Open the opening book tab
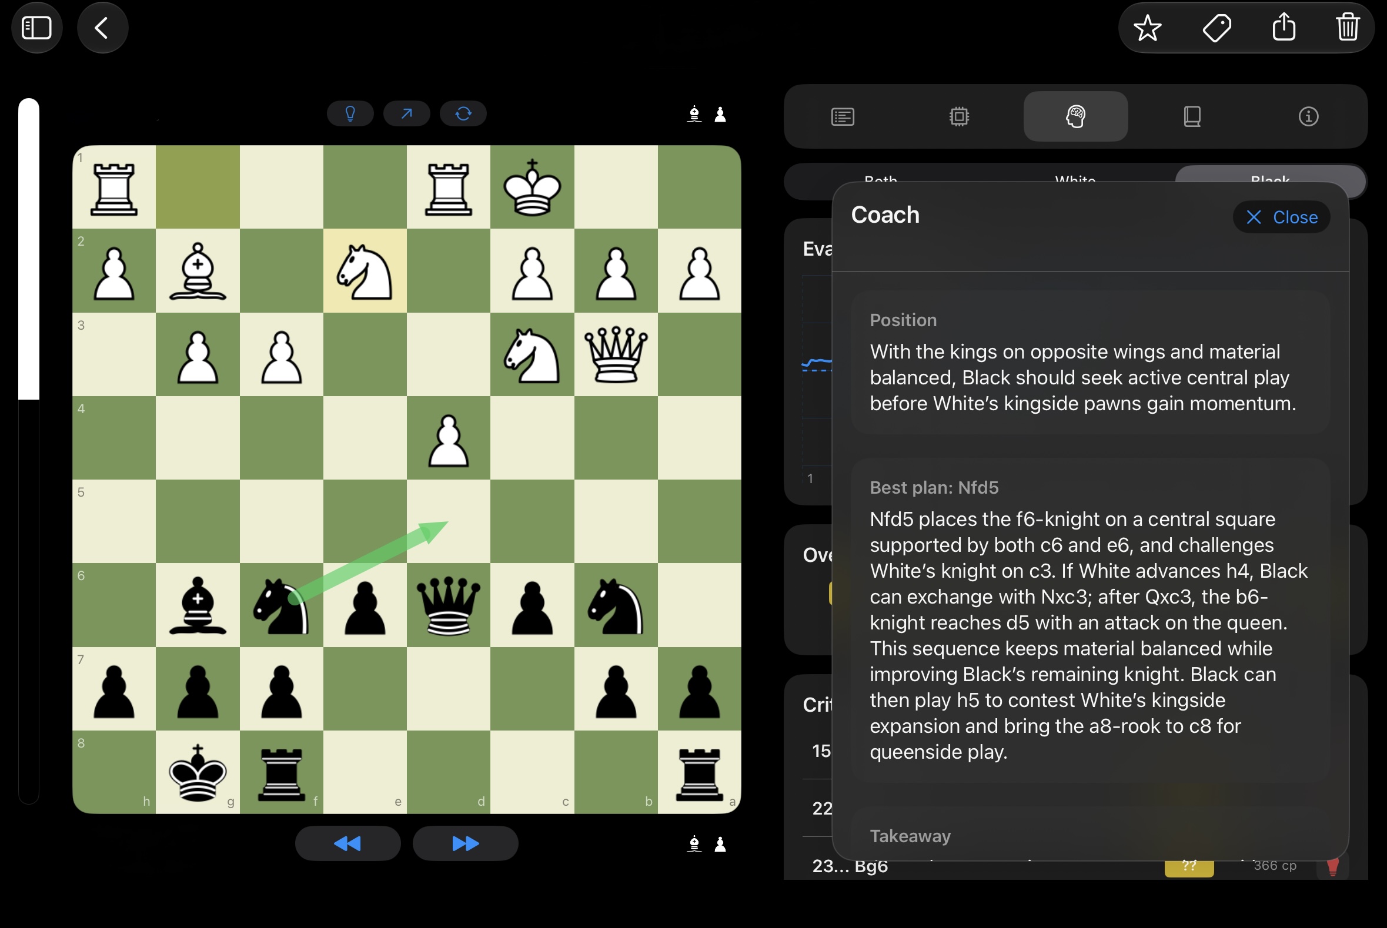The image size is (1387, 928). [x=1192, y=116]
